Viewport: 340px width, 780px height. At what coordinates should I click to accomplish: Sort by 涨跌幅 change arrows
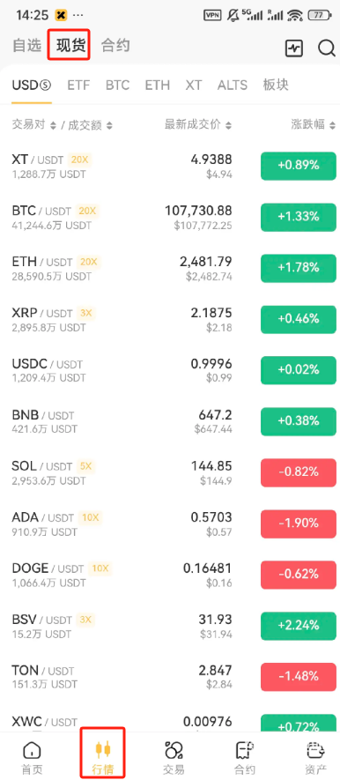tap(333, 125)
